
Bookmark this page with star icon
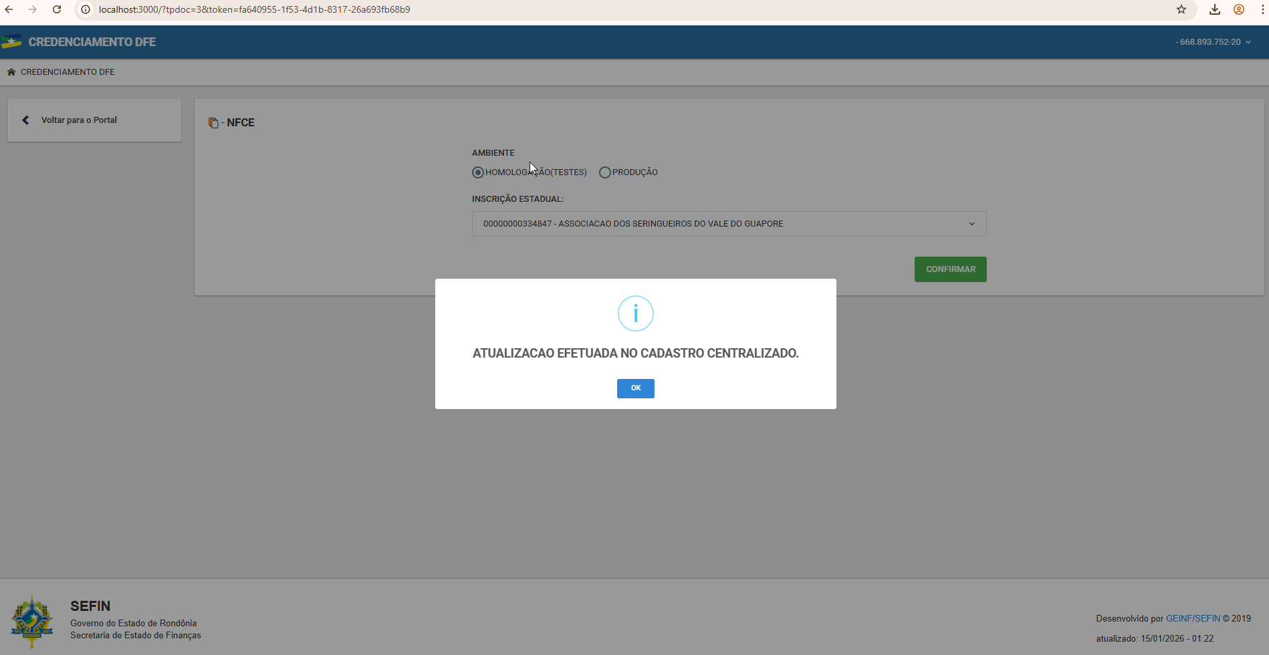point(1181,9)
